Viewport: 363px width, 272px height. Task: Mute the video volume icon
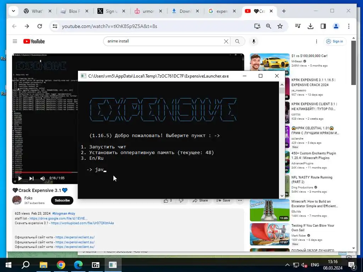tap(43, 178)
